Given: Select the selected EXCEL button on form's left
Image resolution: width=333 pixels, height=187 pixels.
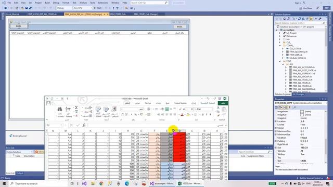Looking at the screenshot, I should pos(19,26).
